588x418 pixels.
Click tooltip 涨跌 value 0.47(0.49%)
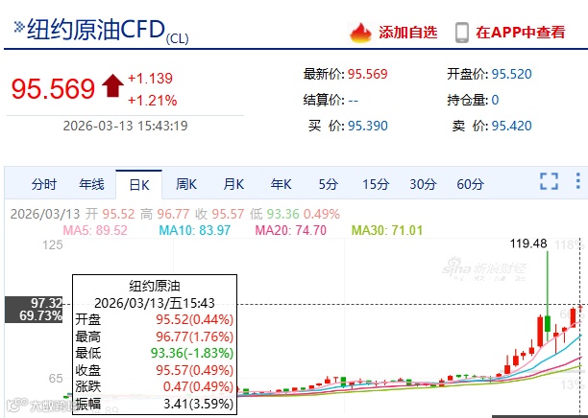pos(198,386)
